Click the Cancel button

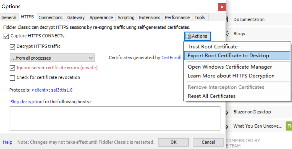[x=208, y=142]
